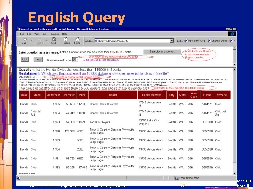Click the Make column header
Image resolution: width=253 pixels, height=189 pixels.
tap(24, 95)
